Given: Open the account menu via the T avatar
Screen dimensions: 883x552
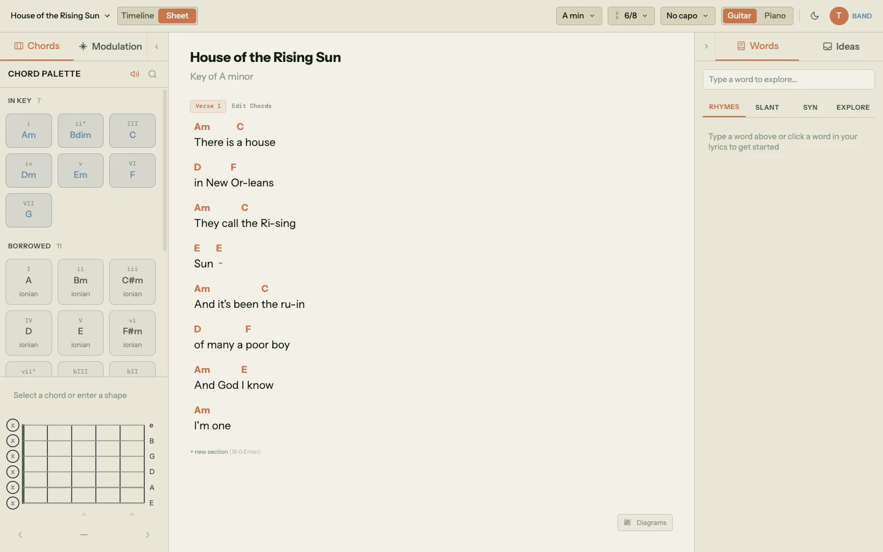Looking at the screenshot, I should click(x=839, y=17).
